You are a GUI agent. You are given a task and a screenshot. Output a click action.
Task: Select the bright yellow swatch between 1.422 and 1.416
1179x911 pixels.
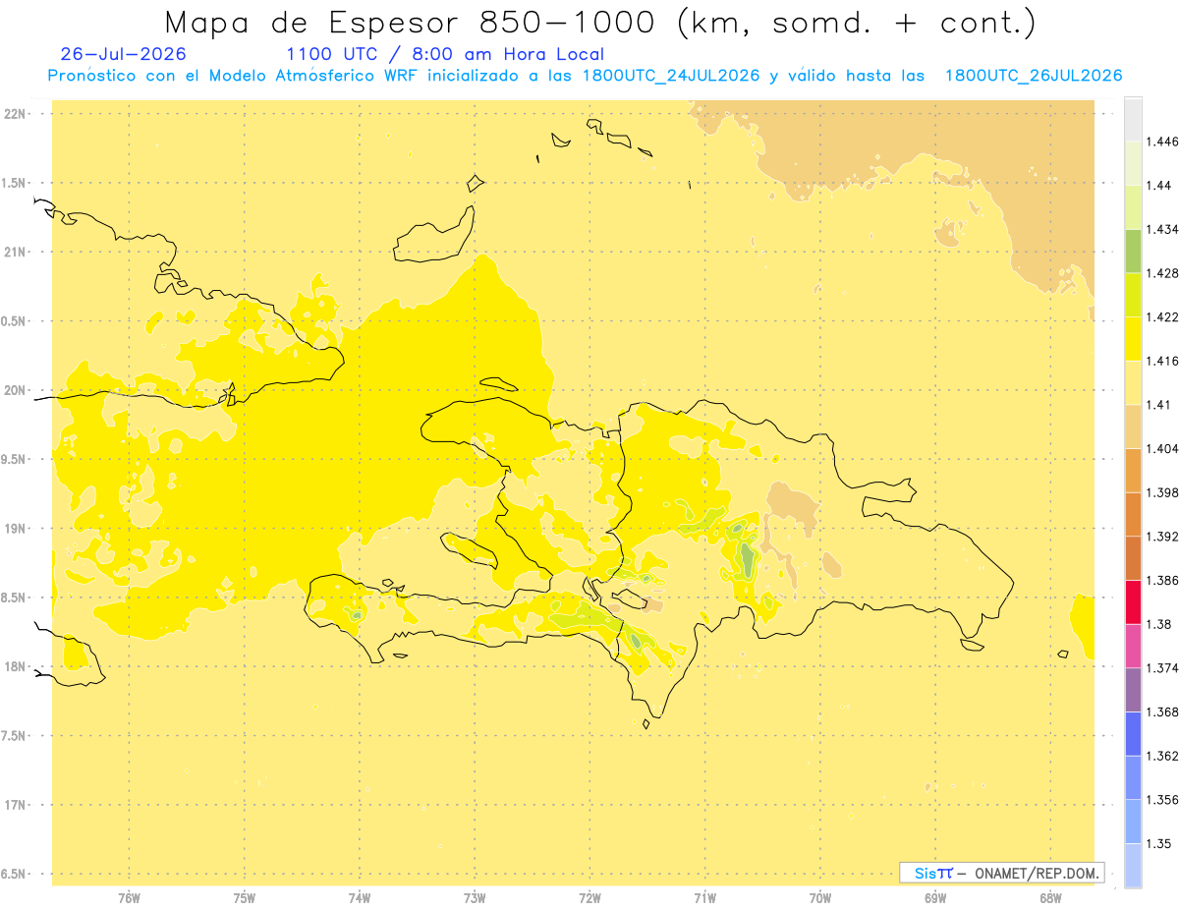(1133, 339)
